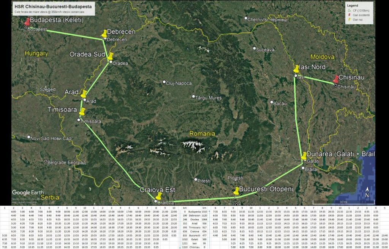Click the Brăila city marker dot
Image resolution: width=389 pixels, height=249 pixels.
[303, 168]
